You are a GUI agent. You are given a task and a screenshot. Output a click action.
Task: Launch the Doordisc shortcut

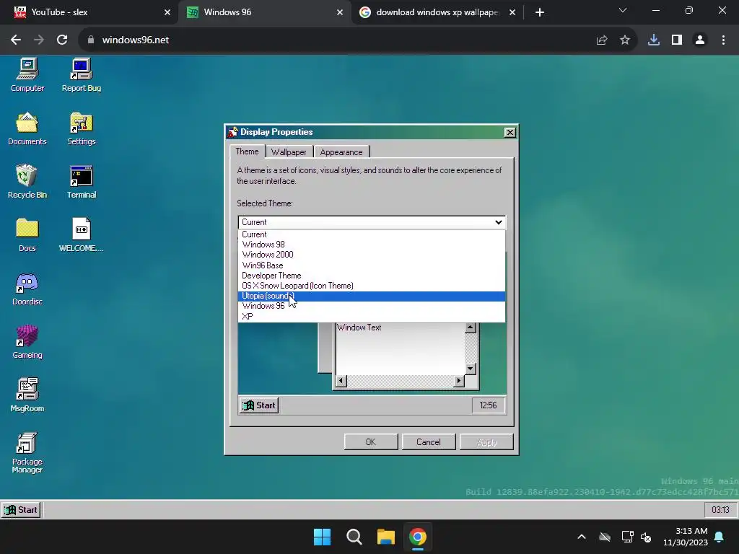tap(27, 289)
